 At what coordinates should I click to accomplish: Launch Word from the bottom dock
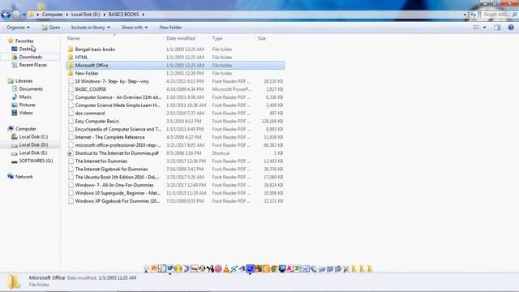(170, 268)
